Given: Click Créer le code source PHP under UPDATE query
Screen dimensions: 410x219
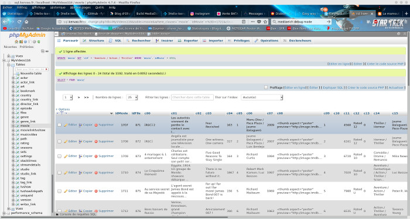Looking at the screenshot, I should pyautogui.click(x=385, y=64).
